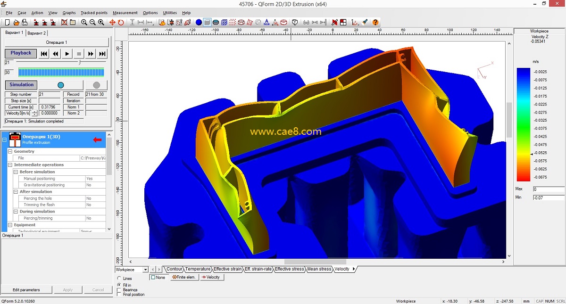This screenshot has width=566, height=304.
Task: Click the red dotted points display icon
Action: 233,22
